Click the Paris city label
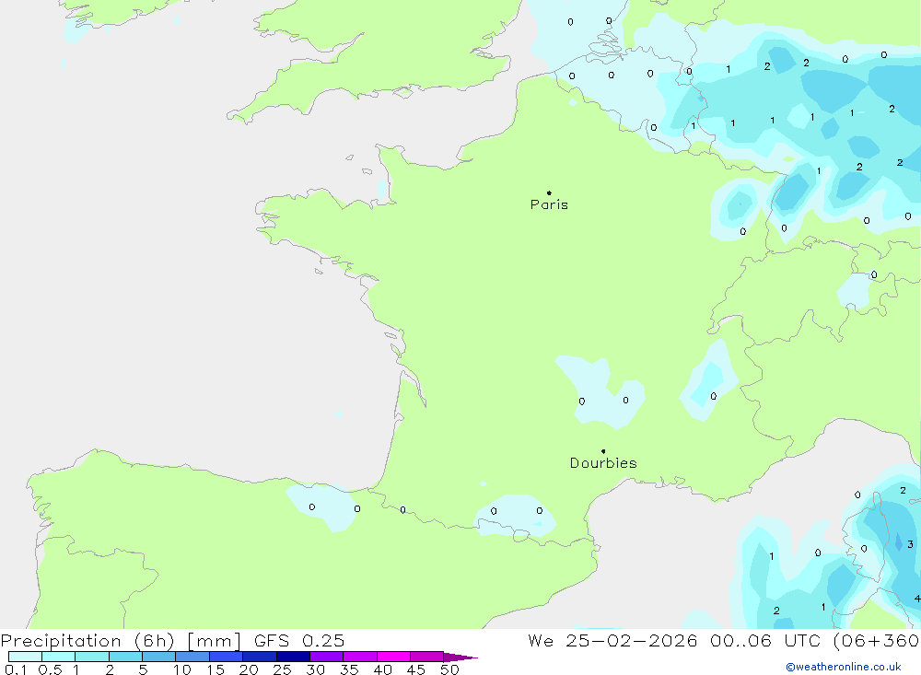The image size is (921, 675). pyautogui.click(x=549, y=204)
